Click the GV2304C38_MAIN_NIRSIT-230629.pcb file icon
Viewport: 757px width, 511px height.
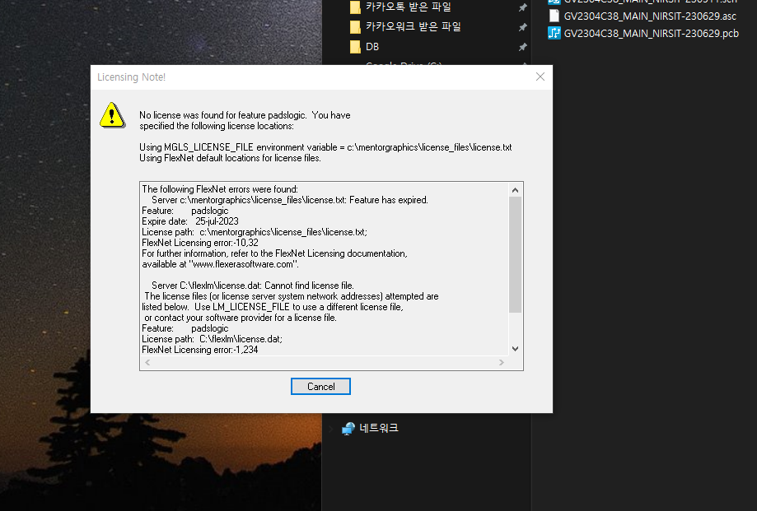coord(554,34)
